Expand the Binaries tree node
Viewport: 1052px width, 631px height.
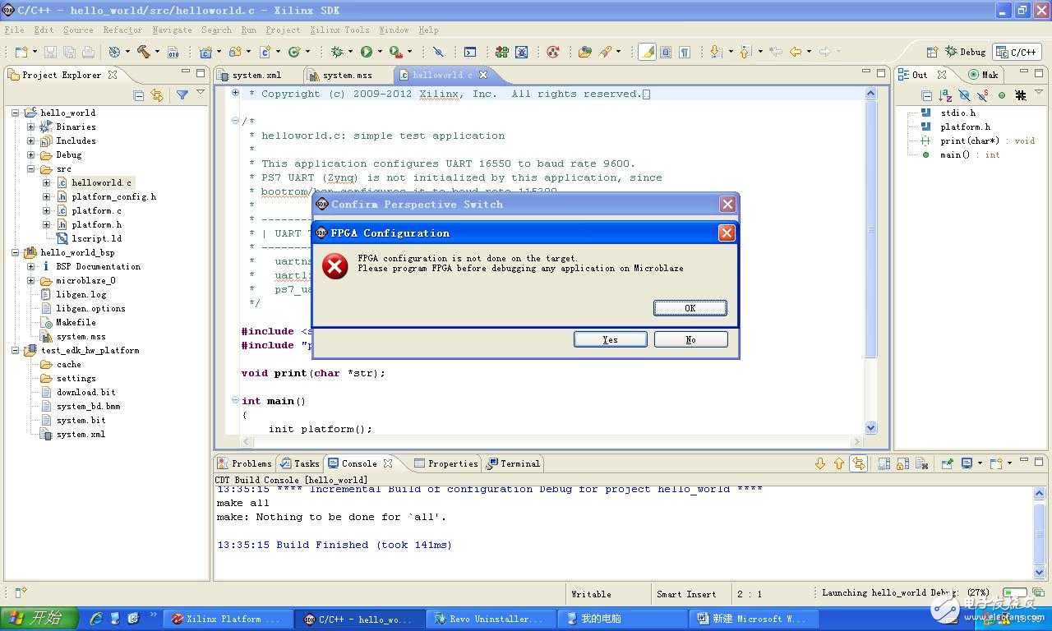[31, 127]
